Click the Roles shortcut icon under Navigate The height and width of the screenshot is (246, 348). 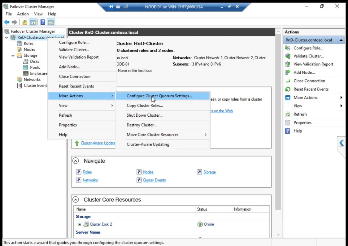(79, 172)
